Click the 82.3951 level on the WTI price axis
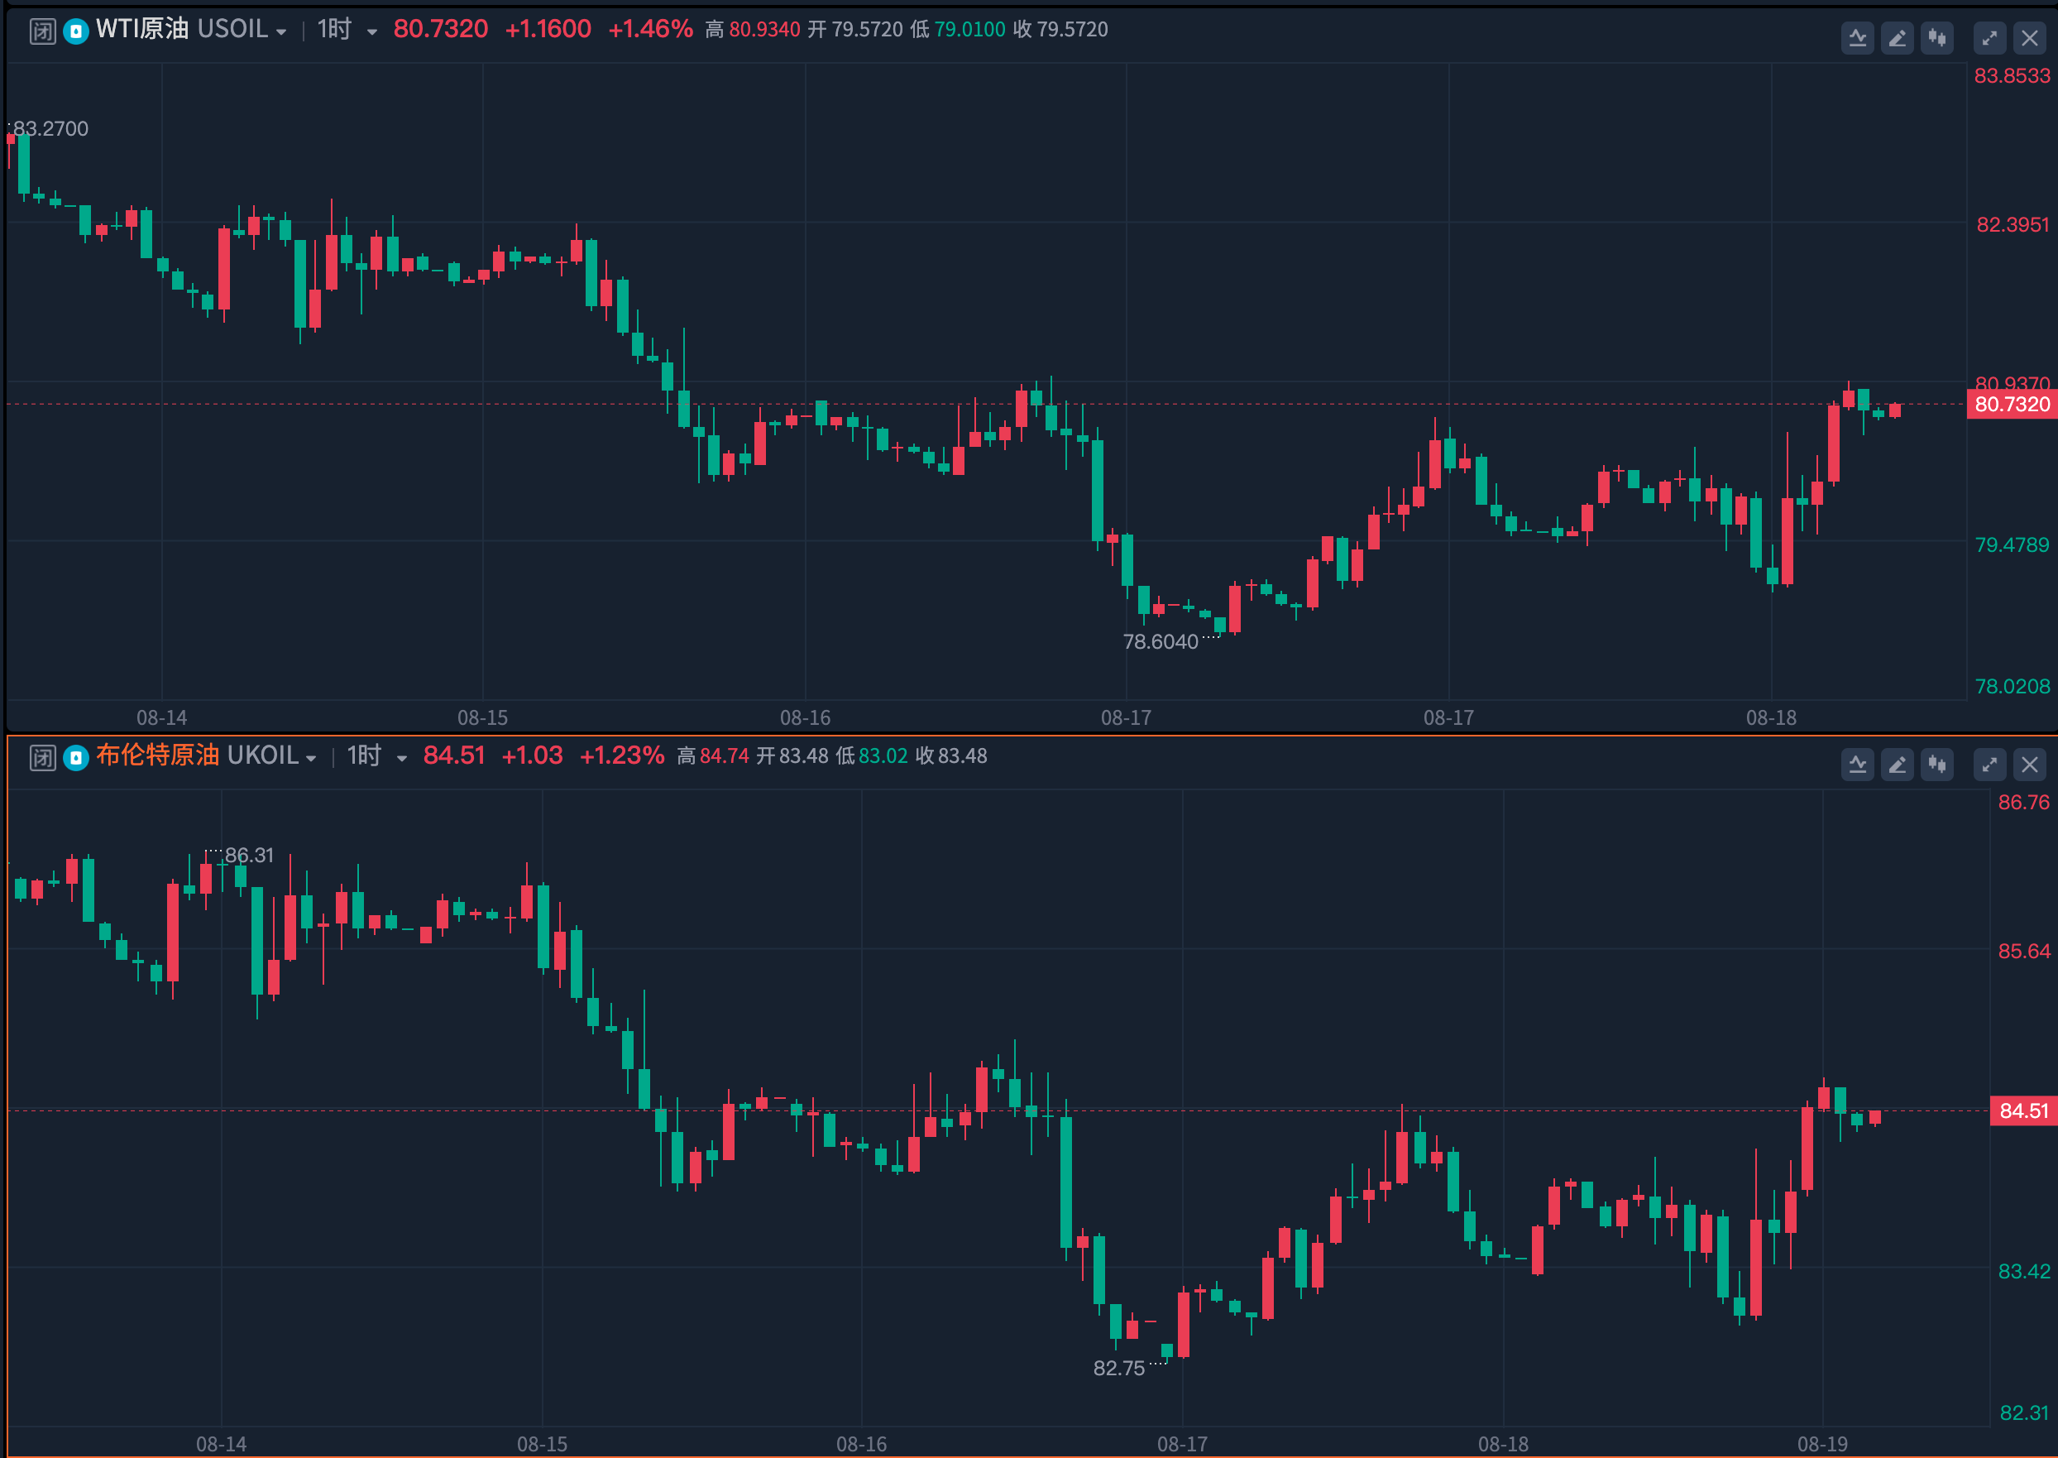 point(2013,224)
